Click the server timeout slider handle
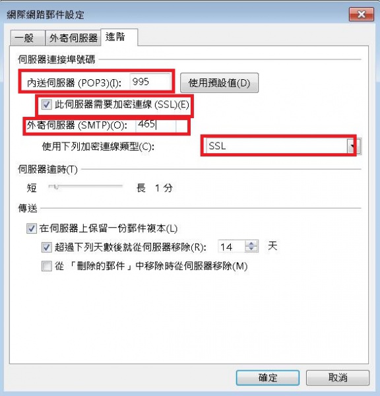This screenshot has height=396, width=380. click(x=56, y=187)
